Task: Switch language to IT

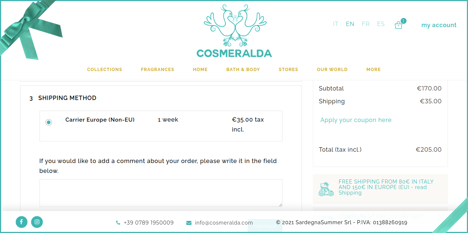Action: point(336,24)
